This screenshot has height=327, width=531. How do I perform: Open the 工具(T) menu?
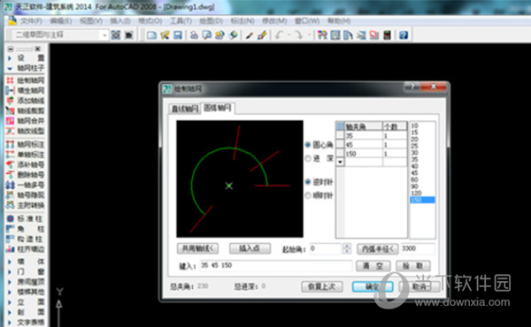tap(181, 21)
